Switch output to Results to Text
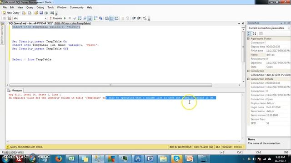Screen dimensions: 291x163 (x=107, y=18)
